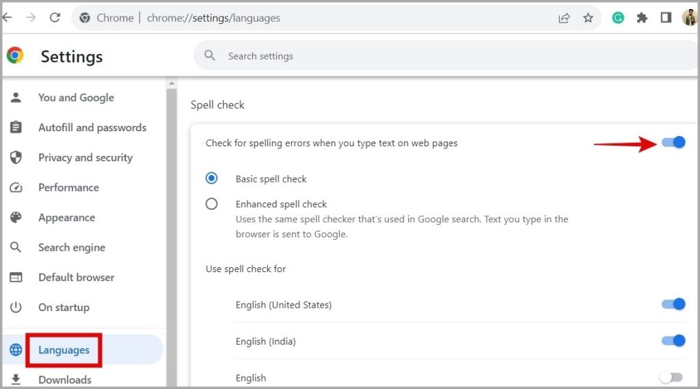Open Downloads settings
Viewport: 700px width, 389px height.
[x=65, y=379]
